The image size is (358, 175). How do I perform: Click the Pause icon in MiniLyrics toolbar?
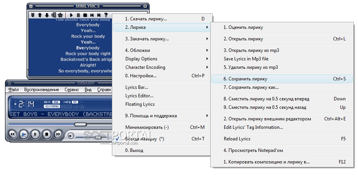(78, 15)
